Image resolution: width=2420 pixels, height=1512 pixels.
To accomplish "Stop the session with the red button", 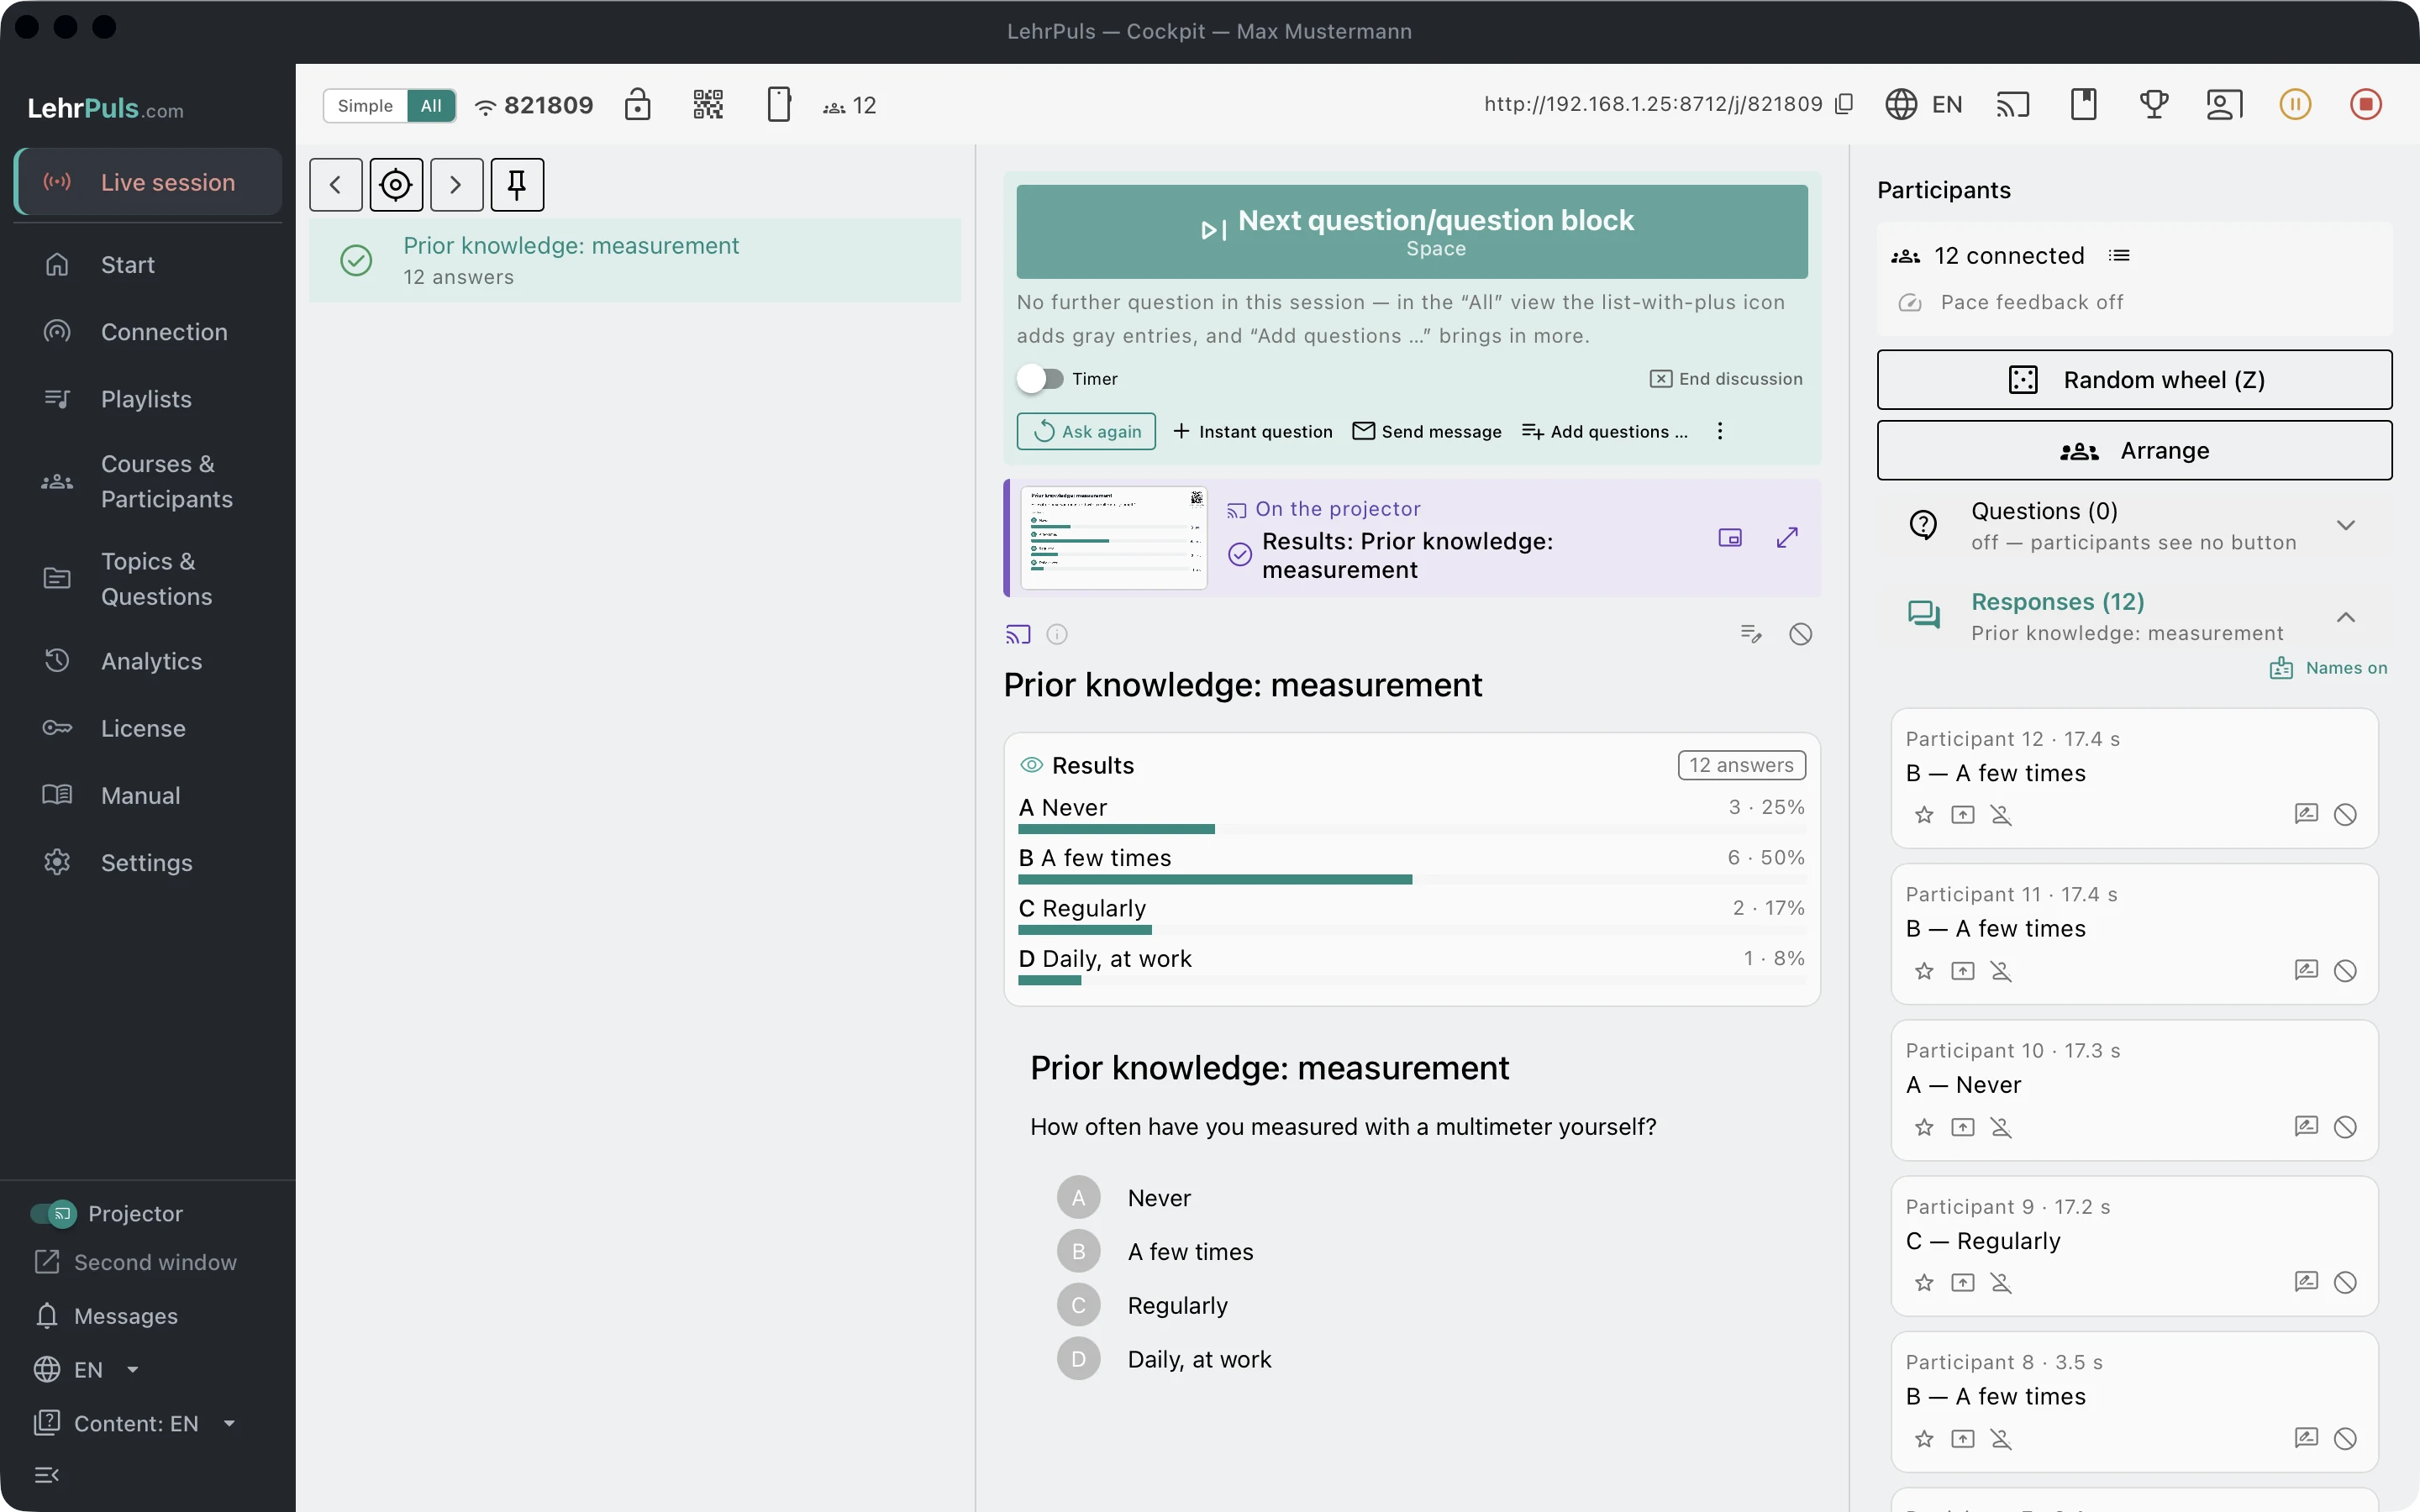I will (x=2365, y=104).
